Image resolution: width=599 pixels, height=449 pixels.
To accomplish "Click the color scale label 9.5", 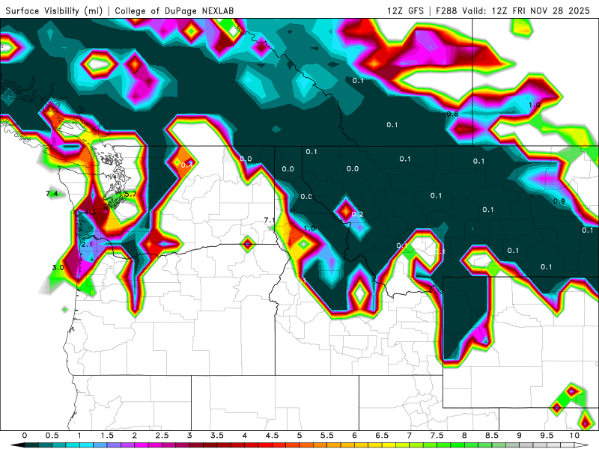I will tap(547, 436).
